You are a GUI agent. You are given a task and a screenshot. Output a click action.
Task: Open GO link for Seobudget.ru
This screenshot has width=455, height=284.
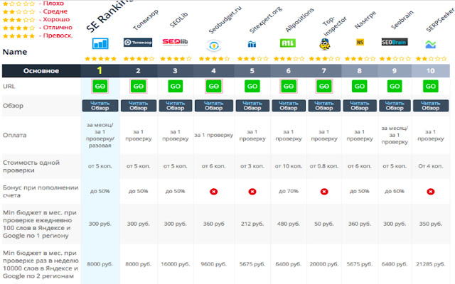pos(214,86)
